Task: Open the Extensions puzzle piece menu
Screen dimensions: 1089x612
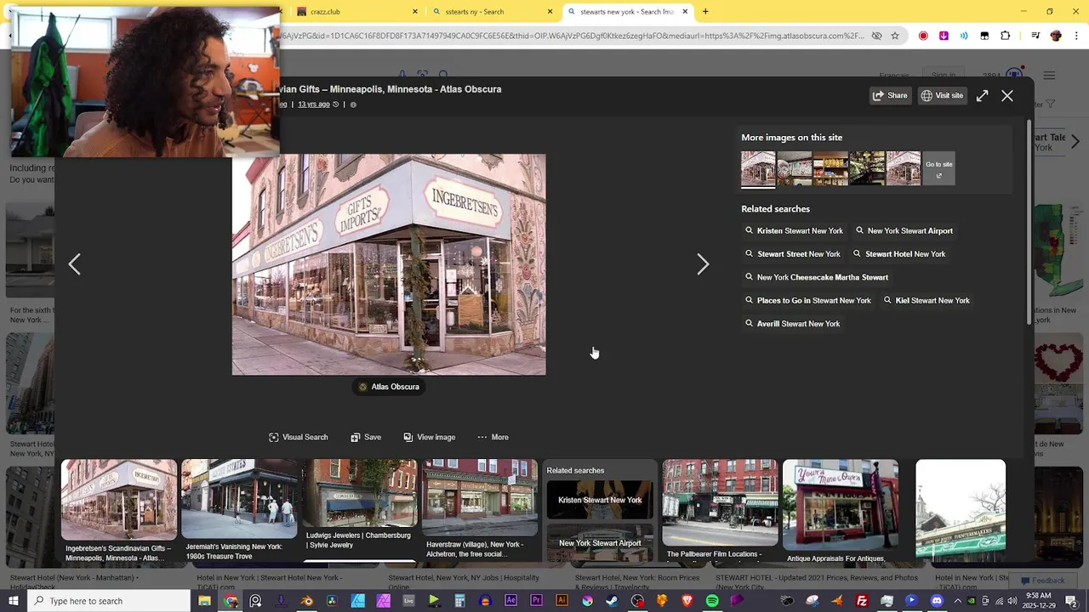Action: click(1006, 36)
